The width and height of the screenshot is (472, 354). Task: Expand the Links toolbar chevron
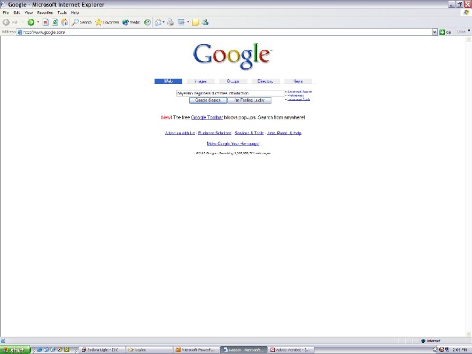(x=469, y=31)
